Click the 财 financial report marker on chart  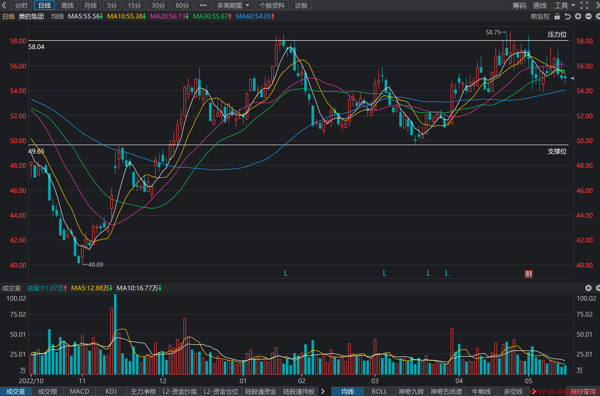[529, 274]
